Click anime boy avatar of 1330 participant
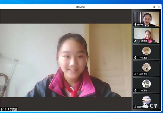The image size is (163, 113). click(146, 51)
